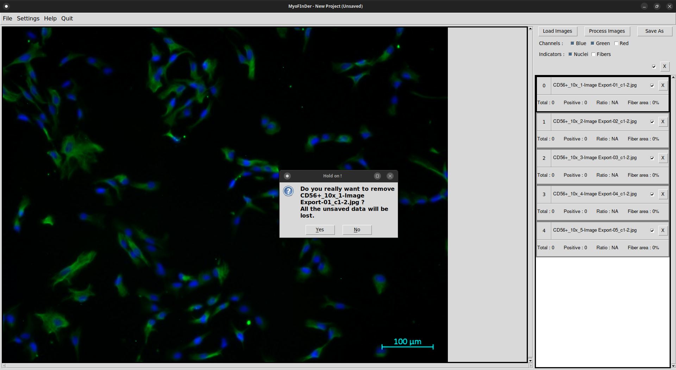Click the Save As button
676x370 pixels.
655,31
